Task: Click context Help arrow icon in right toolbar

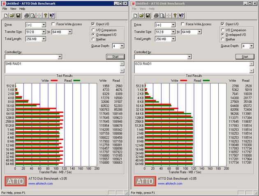Action: point(181,16)
